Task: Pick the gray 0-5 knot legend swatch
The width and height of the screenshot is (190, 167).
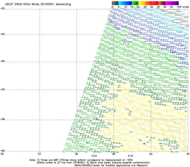Action: 115,3
